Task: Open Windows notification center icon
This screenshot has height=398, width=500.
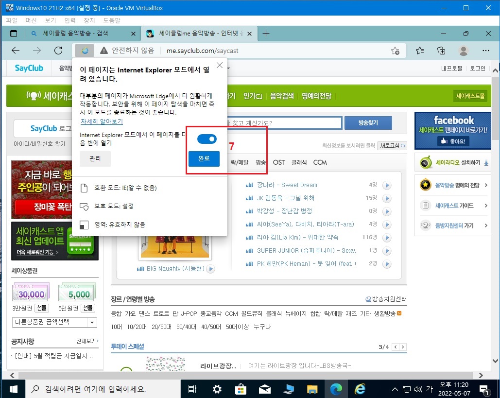Action: pos(485,389)
